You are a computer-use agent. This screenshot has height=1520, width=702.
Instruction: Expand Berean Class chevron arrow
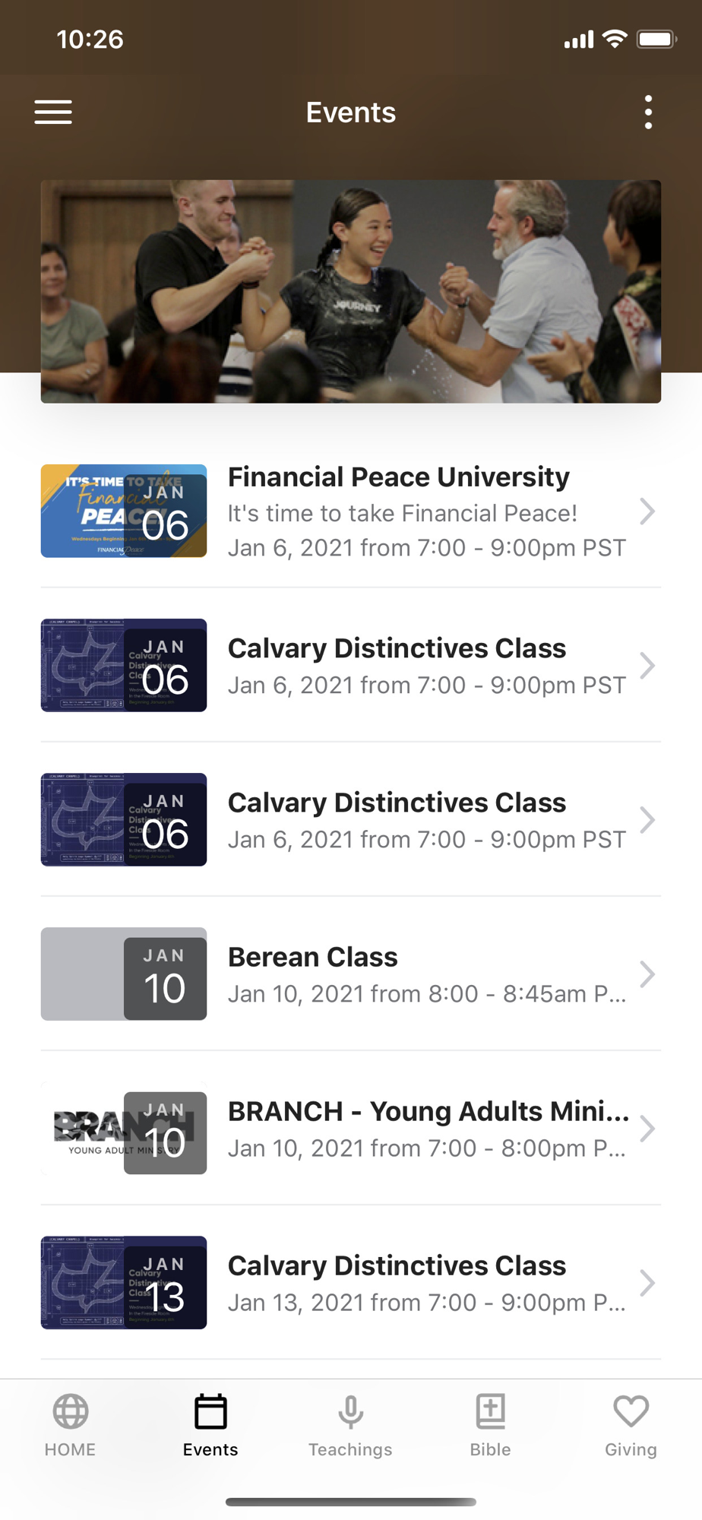point(647,974)
